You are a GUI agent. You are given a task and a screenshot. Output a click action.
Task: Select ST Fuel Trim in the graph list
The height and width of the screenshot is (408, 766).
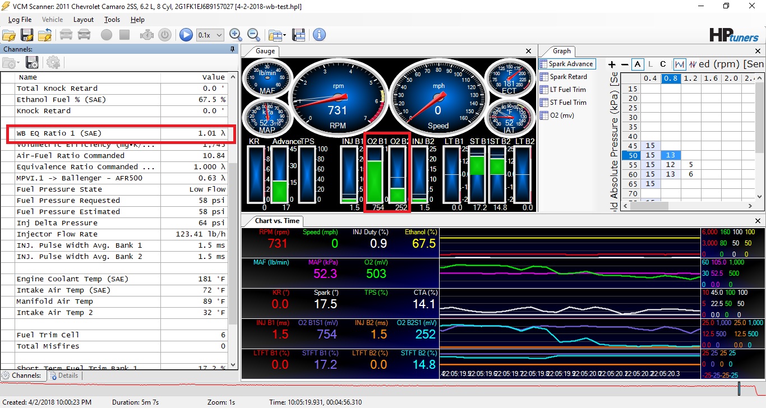click(563, 103)
